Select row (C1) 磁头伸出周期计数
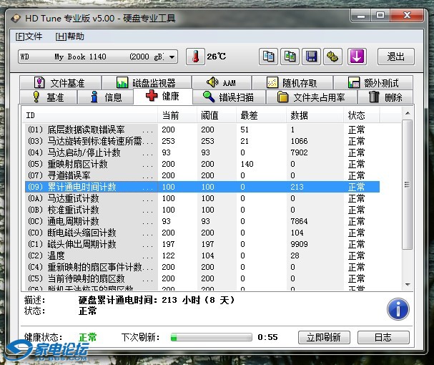 (202, 244)
